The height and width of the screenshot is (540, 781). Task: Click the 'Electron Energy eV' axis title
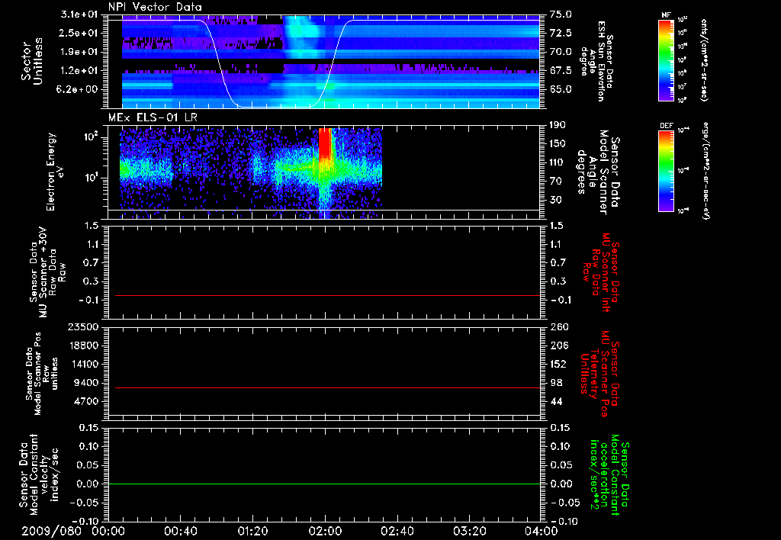55,172
